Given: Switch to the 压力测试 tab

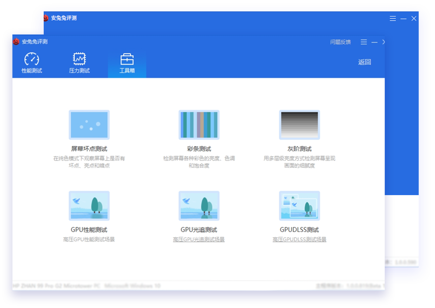Looking at the screenshot, I should pos(79,64).
